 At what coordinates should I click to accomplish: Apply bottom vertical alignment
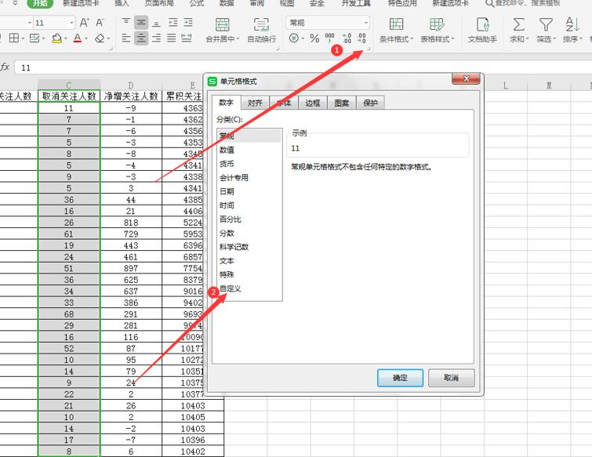pyautogui.click(x=156, y=23)
